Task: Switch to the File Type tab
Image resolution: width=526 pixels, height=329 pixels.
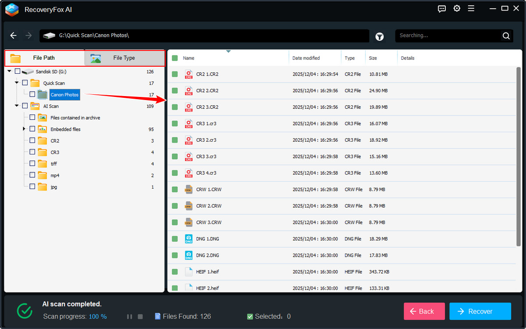Action: point(124,58)
